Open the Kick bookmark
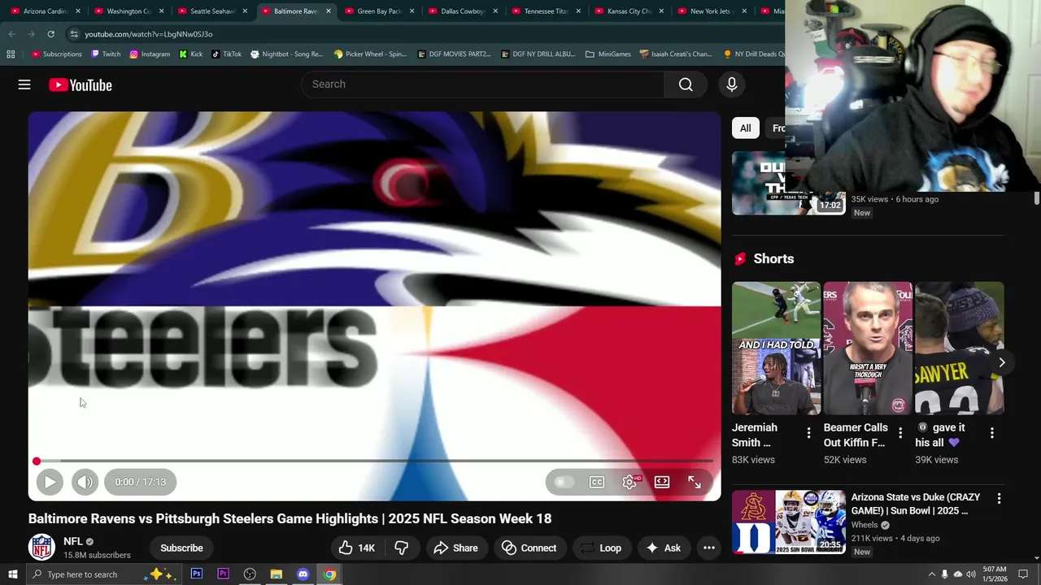This screenshot has height=585, width=1041. (191, 54)
